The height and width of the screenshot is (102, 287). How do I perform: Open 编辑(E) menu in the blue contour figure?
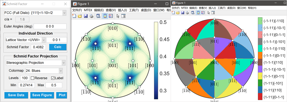pyautogui.click(x=99, y=10)
